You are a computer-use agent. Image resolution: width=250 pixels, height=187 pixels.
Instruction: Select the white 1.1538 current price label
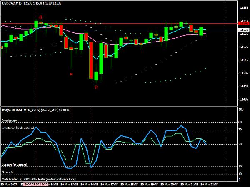click(x=243, y=30)
